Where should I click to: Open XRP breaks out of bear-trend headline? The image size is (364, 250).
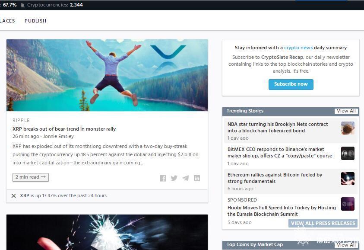coord(64,129)
